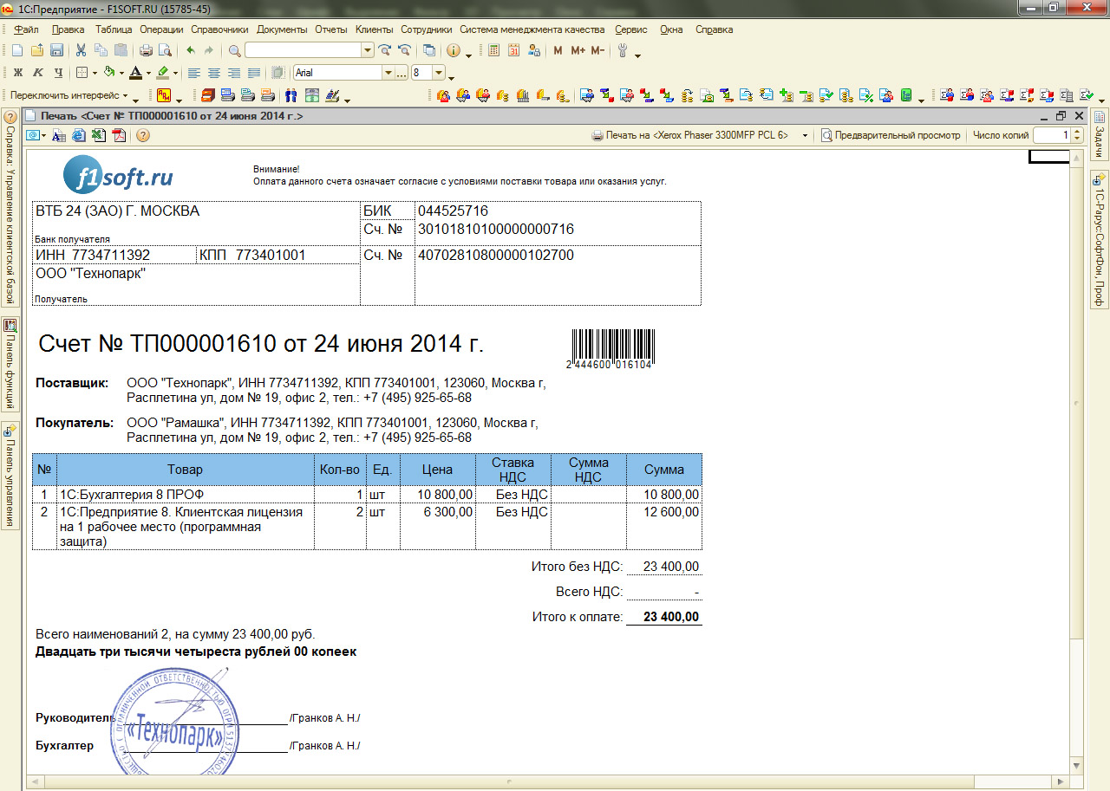The width and height of the screenshot is (1110, 791).
Task: Click the M memory button
Action: click(558, 51)
